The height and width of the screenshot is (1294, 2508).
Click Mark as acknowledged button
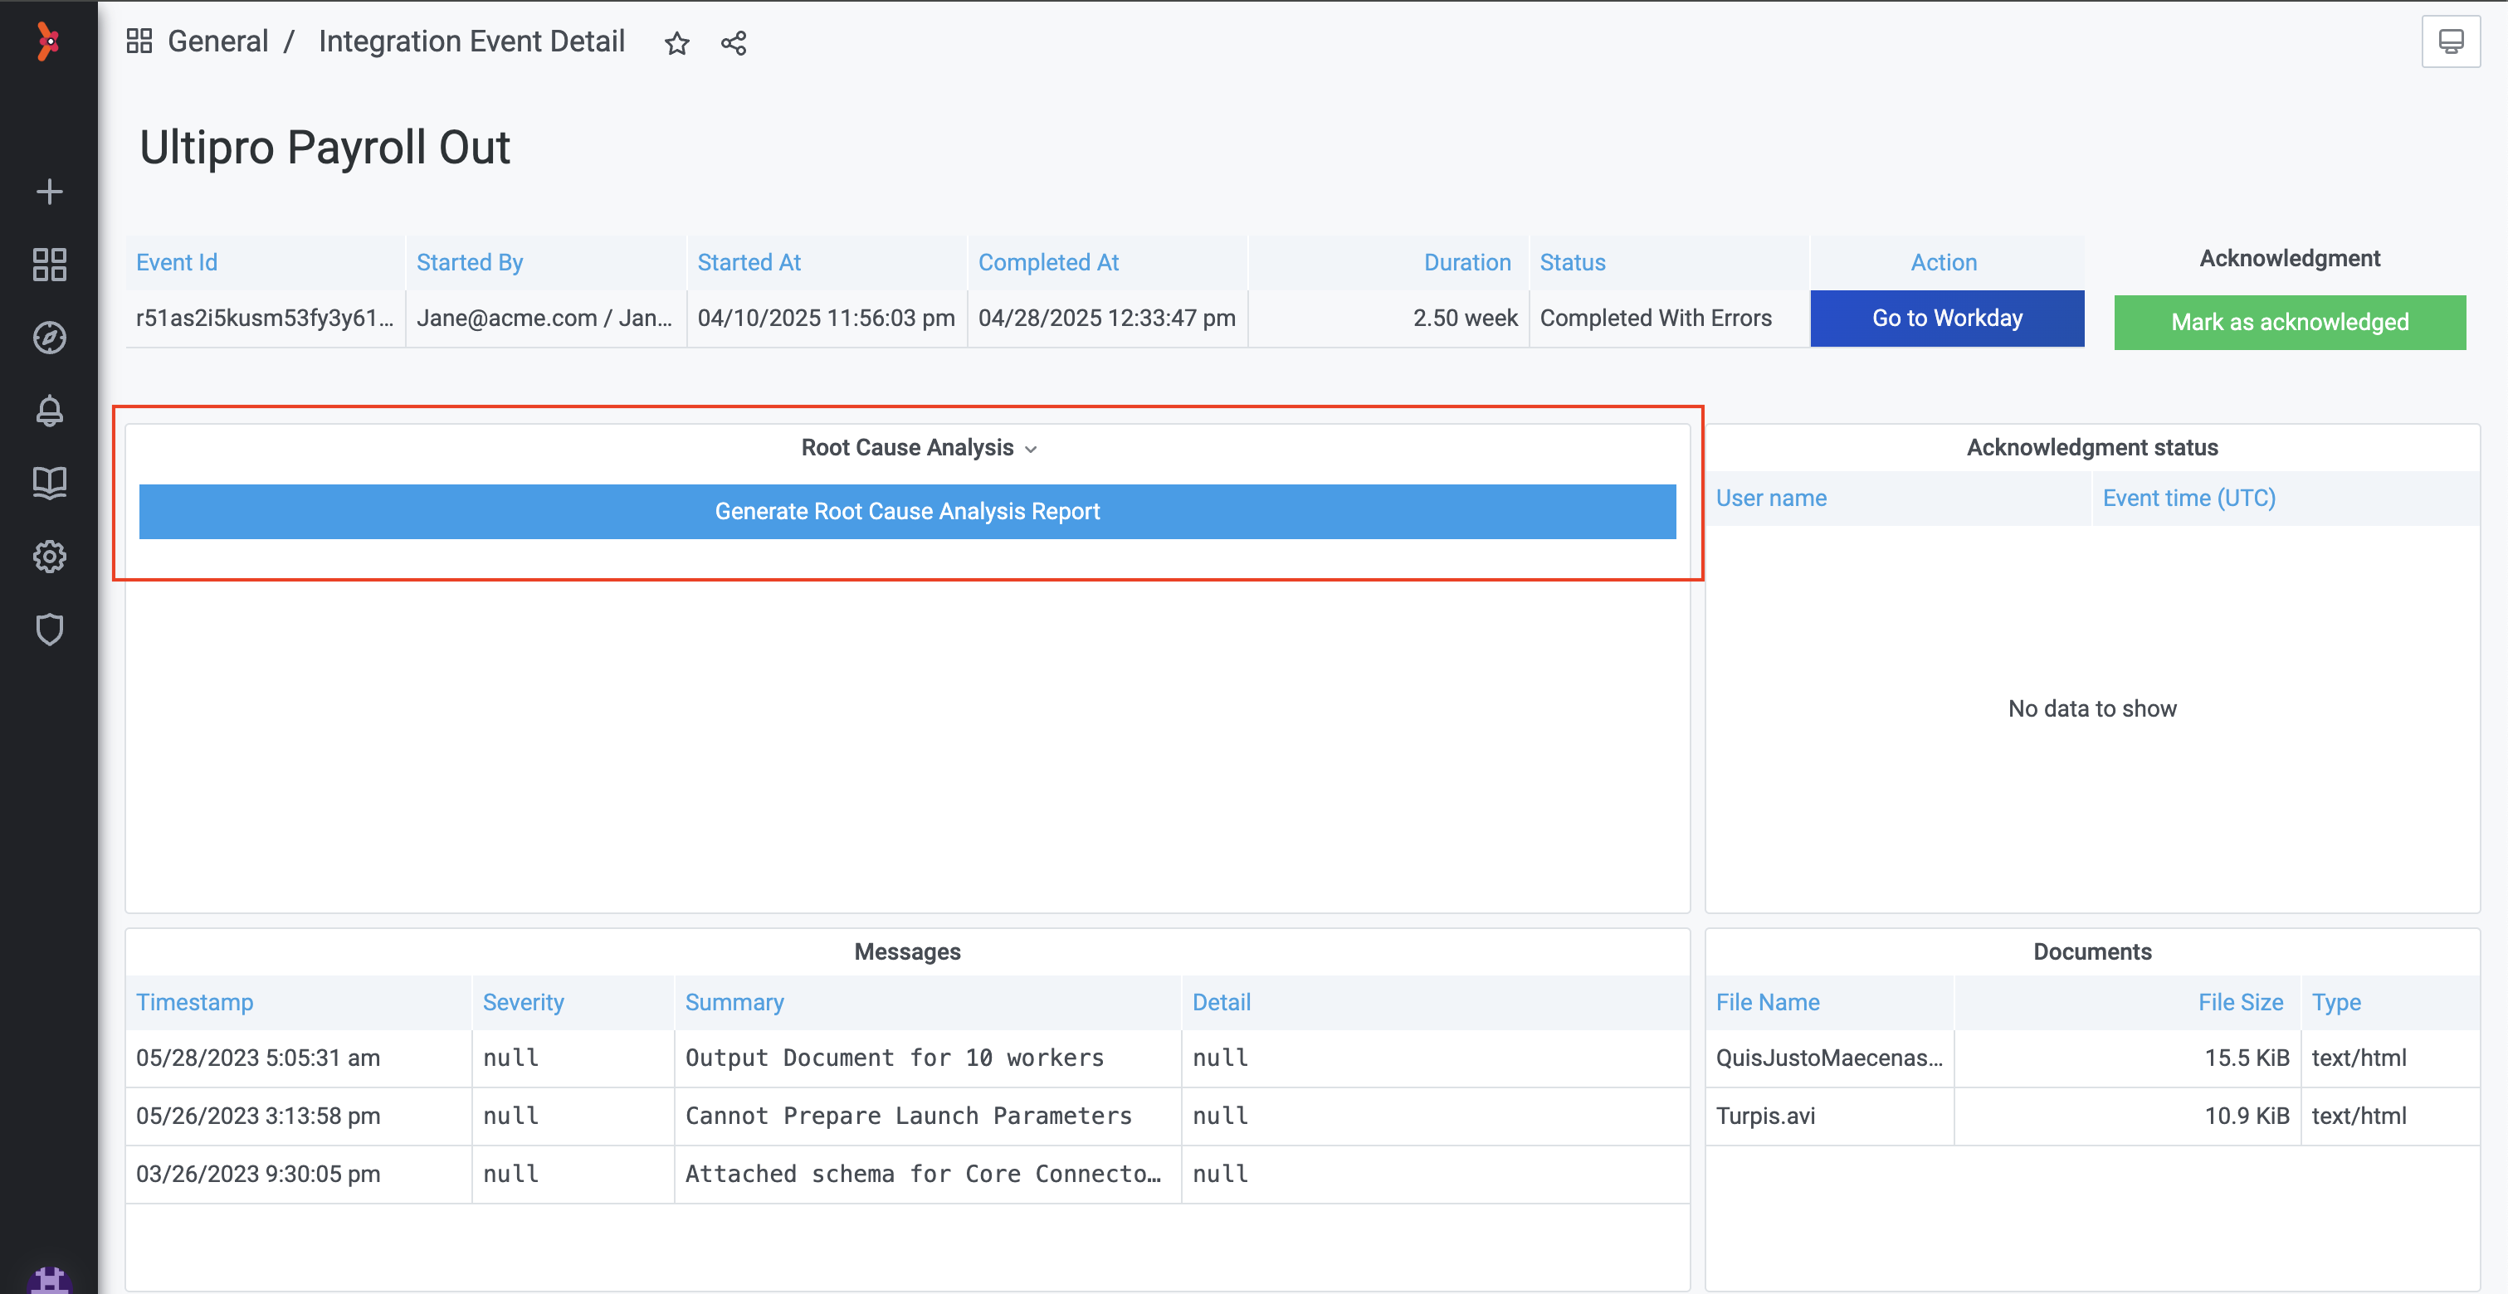coord(2289,322)
